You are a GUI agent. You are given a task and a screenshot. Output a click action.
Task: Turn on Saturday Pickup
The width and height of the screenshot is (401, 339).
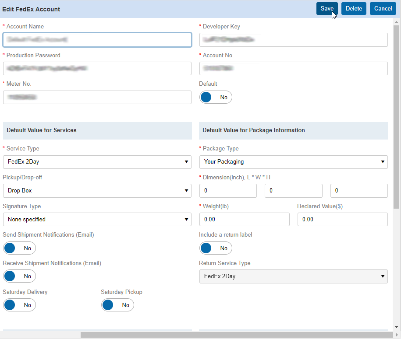[117, 305]
